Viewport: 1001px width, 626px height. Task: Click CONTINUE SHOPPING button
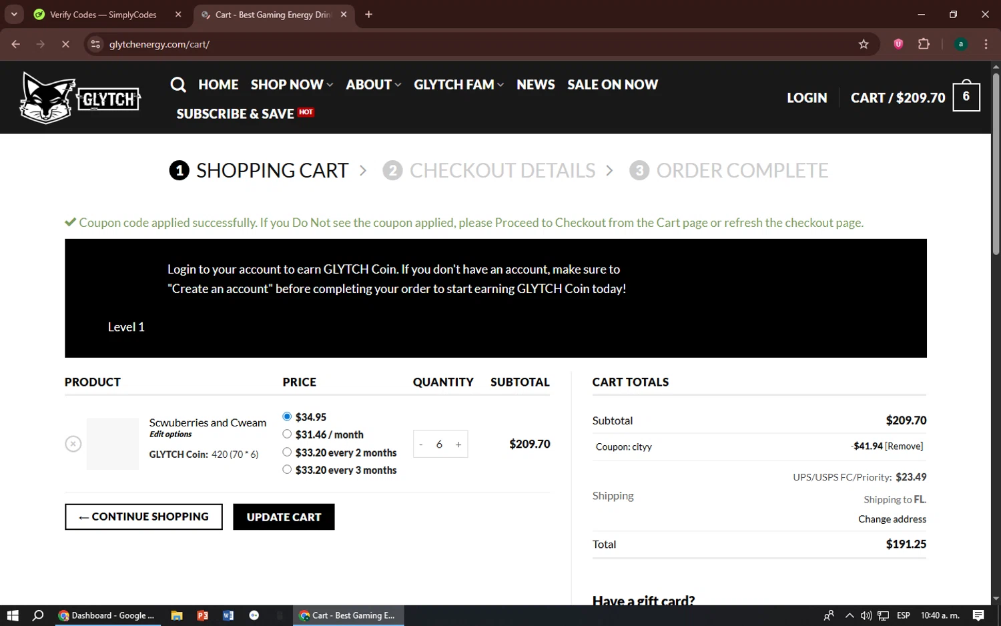pos(143,517)
